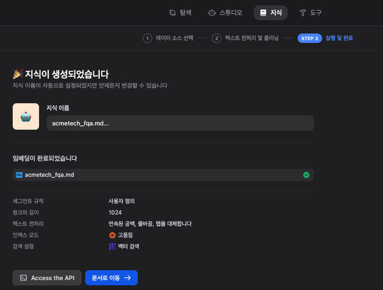
Task: Click the 고품질 index mode icon
Action: click(112, 235)
